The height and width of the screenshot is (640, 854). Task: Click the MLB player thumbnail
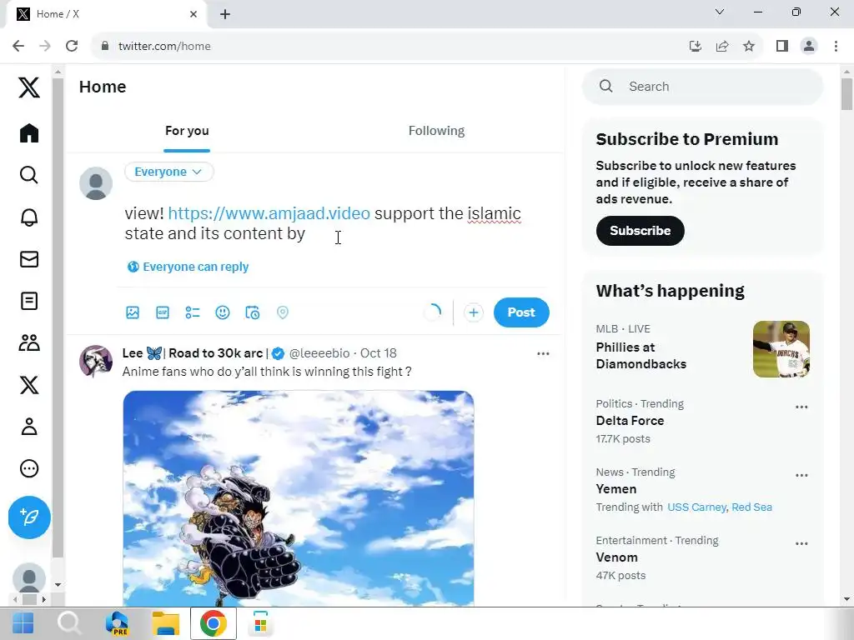pyautogui.click(x=781, y=349)
